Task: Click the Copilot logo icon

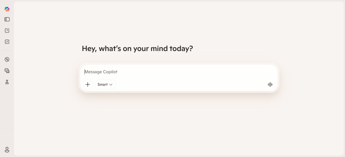Action: click(7, 9)
